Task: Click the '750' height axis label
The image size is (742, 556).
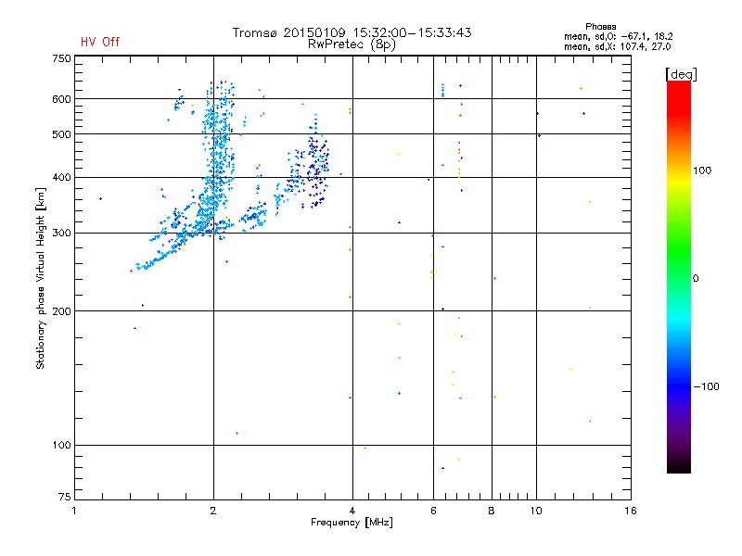Action: 62,58
